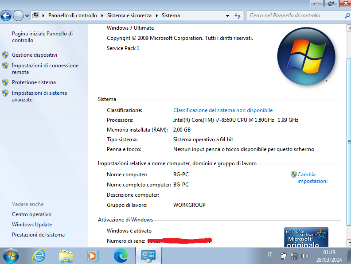Select Sistema e sicurezza breadcrumb

click(129, 16)
